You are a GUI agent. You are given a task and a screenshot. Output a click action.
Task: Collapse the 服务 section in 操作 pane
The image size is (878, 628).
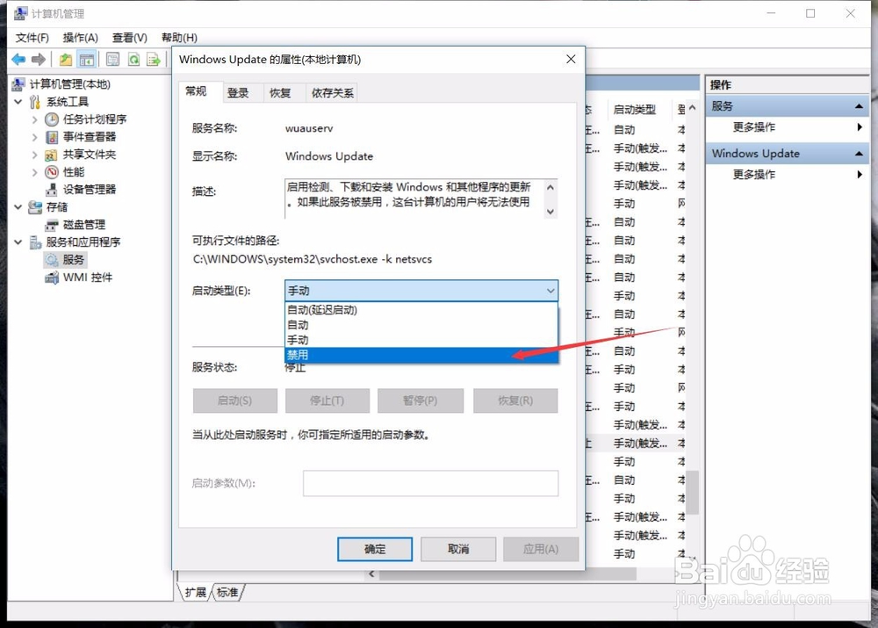(x=859, y=106)
